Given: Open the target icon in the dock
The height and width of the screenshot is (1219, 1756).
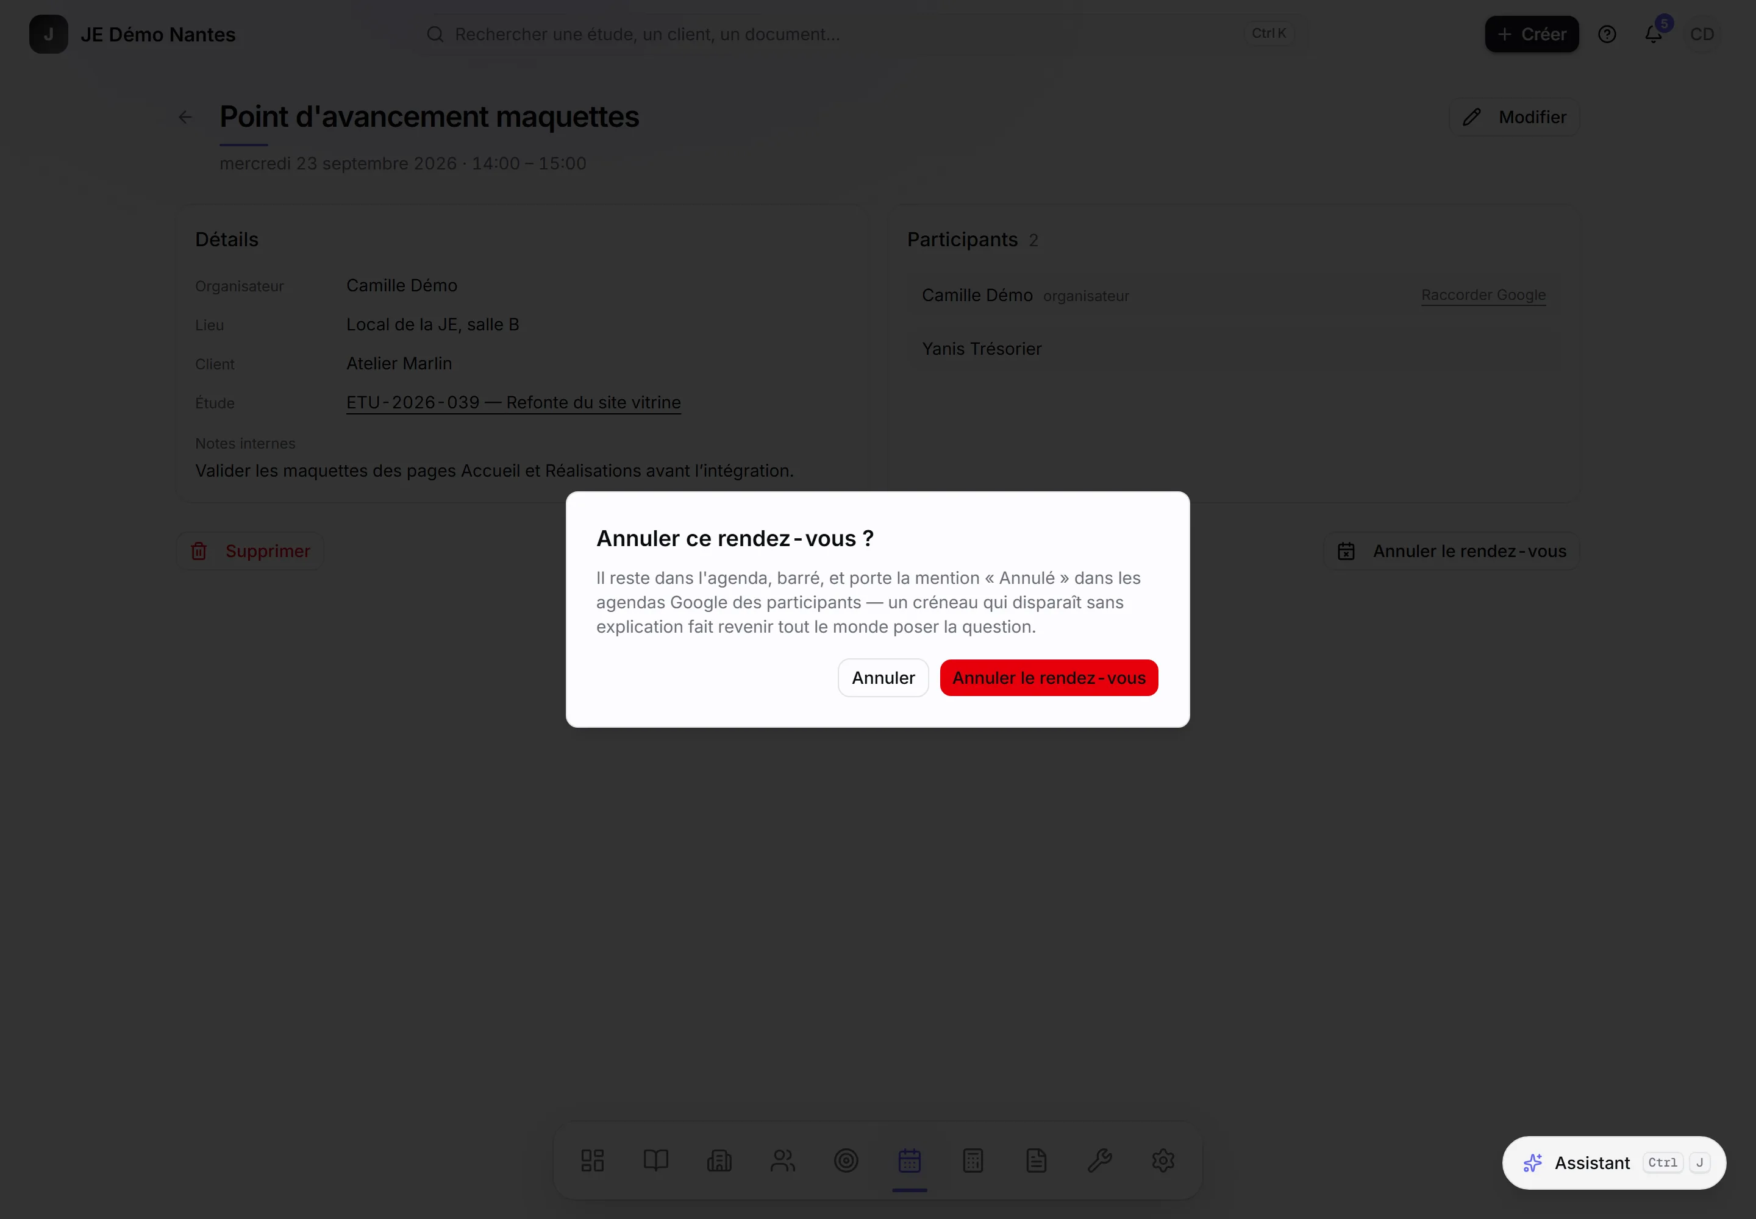Looking at the screenshot, I should (846, 1160).
